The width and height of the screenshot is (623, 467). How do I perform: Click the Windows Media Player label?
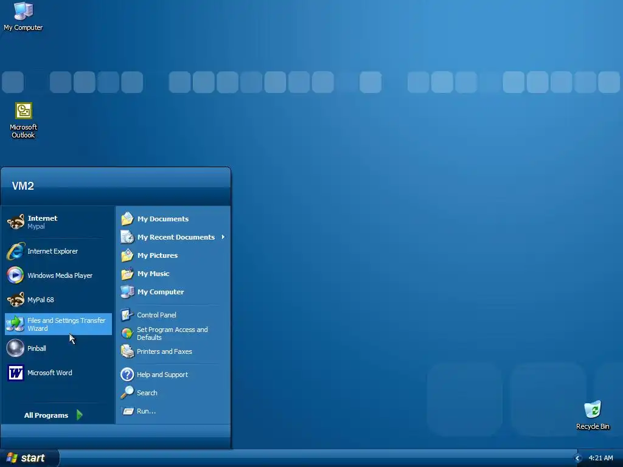(x=60, y=275)
